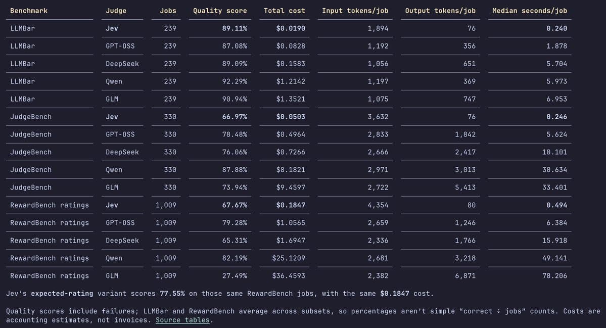Click the Quality score column header
606x328 pixels.
click(220, 11)
